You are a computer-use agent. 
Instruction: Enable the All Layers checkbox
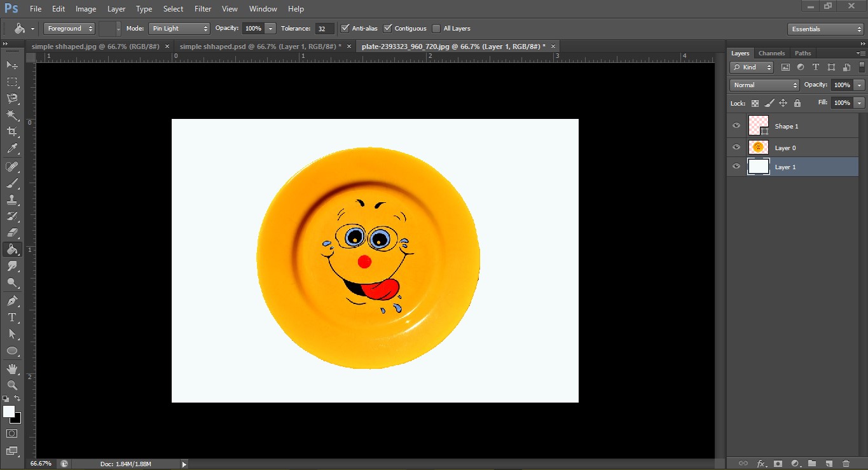[436, 29]
